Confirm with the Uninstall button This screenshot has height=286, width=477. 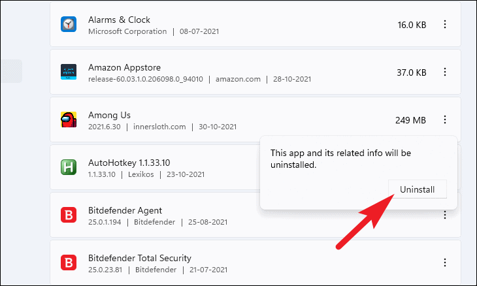(x=418, y=189)
